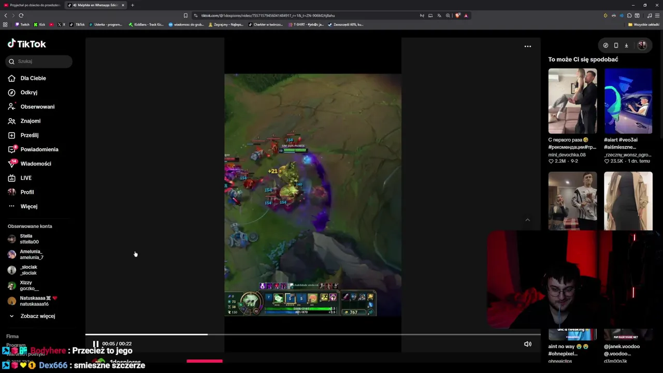The image size is (663, 373).
Task: Close the Malphite en Whatsapp tab
Action: tap(123, 5)
